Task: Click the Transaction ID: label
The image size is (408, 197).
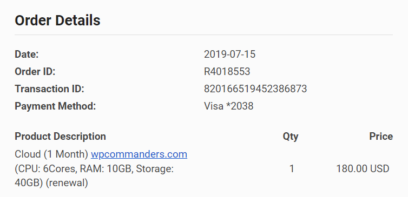Action: click(x=49, y=89)
